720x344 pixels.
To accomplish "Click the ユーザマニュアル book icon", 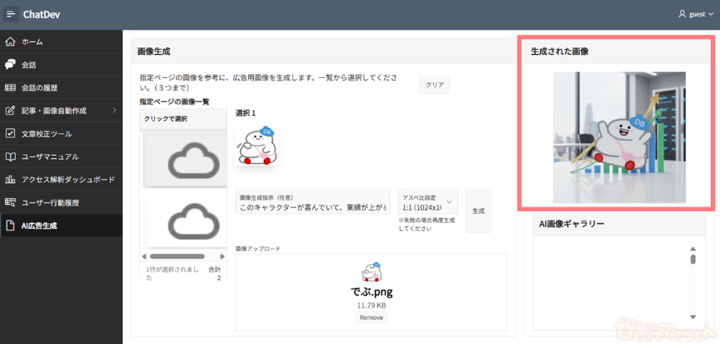I will pyautogui.click(x=11, y=157).
